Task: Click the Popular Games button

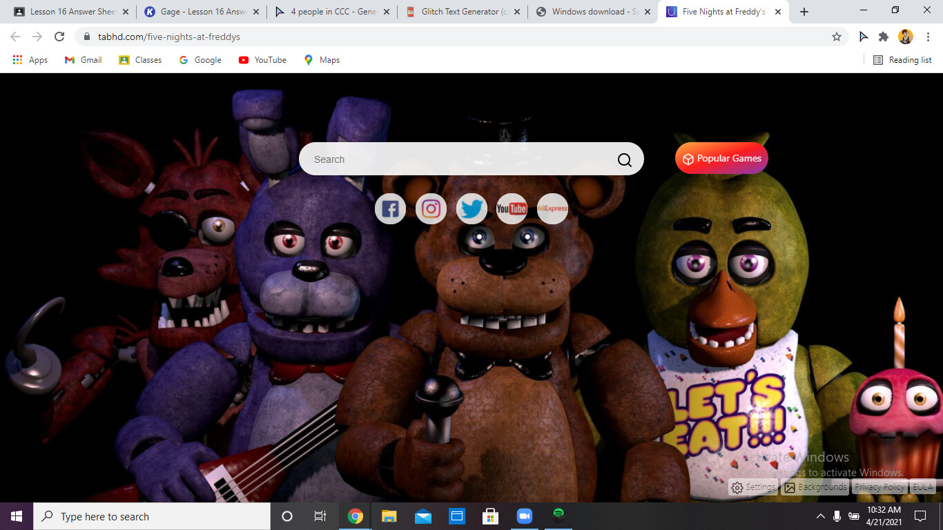Action: click(721, 159)
